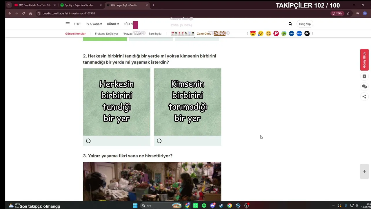Screen dimensions: 371x209
Task: Click the microphone tray icon
Action: click(346, 206)
